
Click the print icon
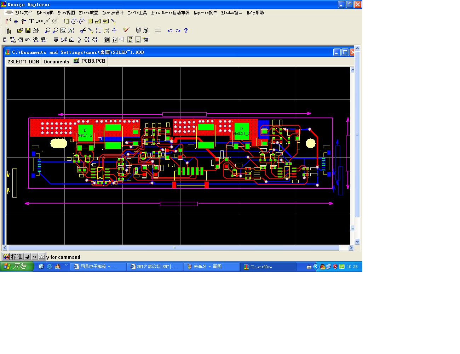(x=36, y=30)
